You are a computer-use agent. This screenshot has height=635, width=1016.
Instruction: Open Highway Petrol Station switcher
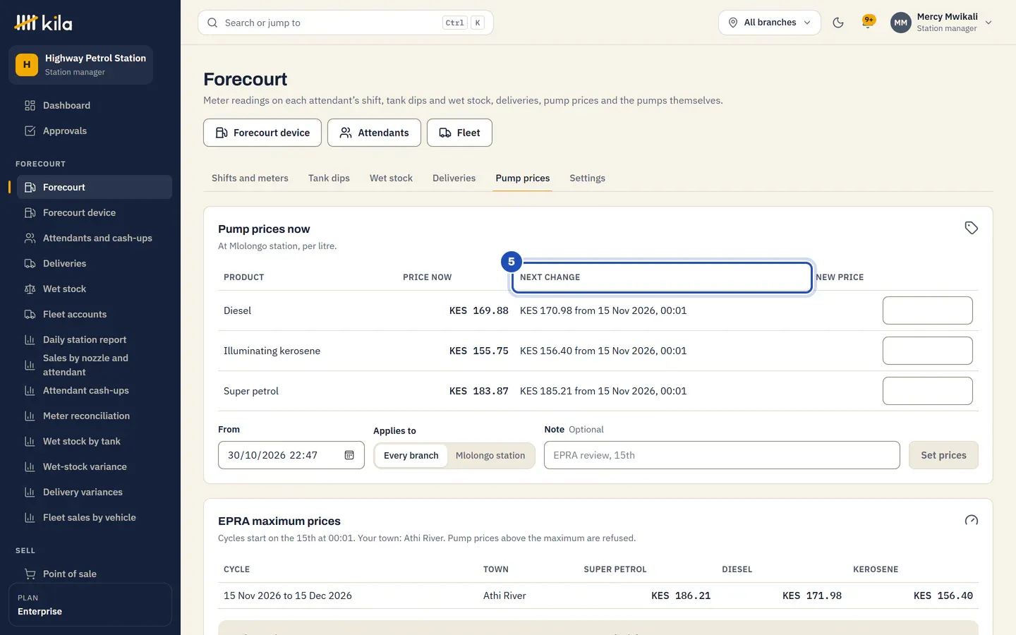[80, 64]
